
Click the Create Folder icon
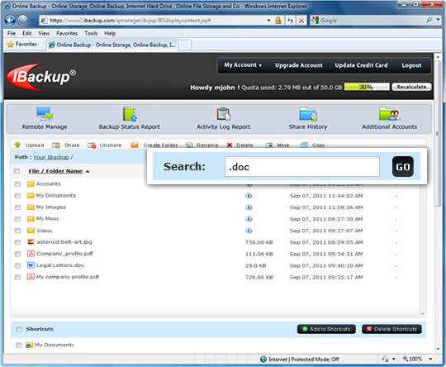(135, 145)
